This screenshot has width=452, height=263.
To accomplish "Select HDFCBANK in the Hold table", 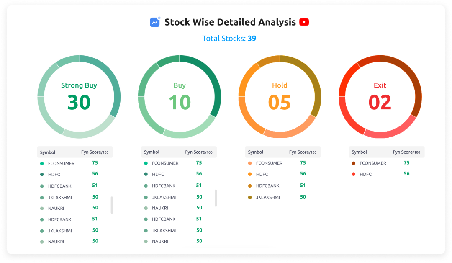I will pos(268,186).
